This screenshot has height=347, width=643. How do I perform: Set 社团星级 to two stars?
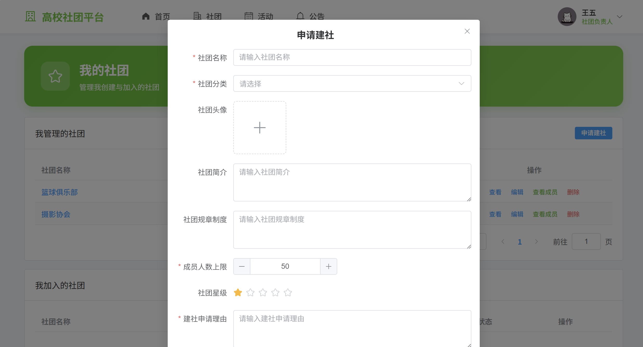(x=250, y=293)
